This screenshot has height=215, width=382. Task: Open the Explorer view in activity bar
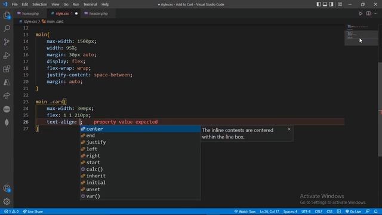tap(7, 15)
